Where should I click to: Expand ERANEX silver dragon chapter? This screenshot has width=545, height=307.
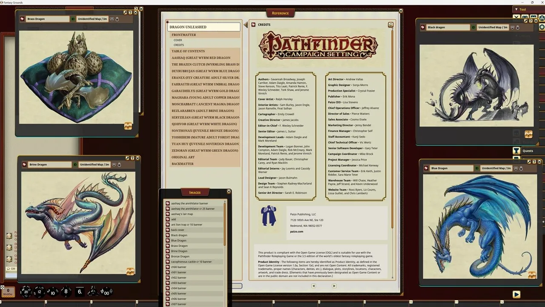[205, 78]
